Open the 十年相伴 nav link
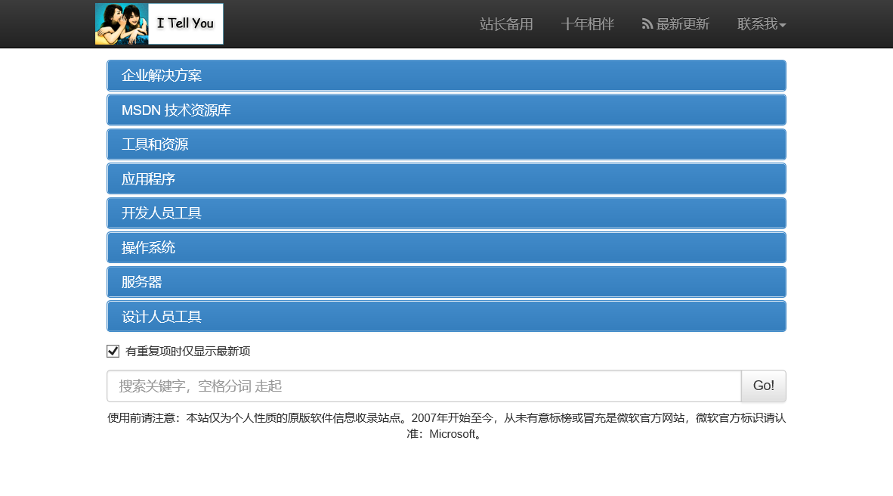 587,24
